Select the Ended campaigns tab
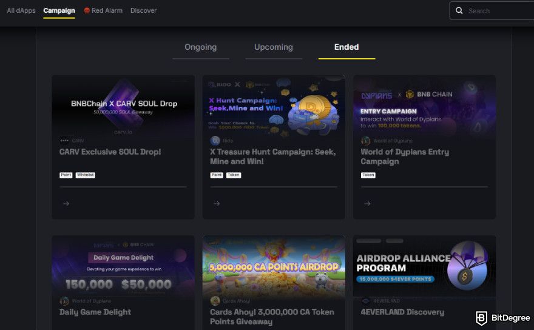The image size is (534, 330). coord(346,47)
